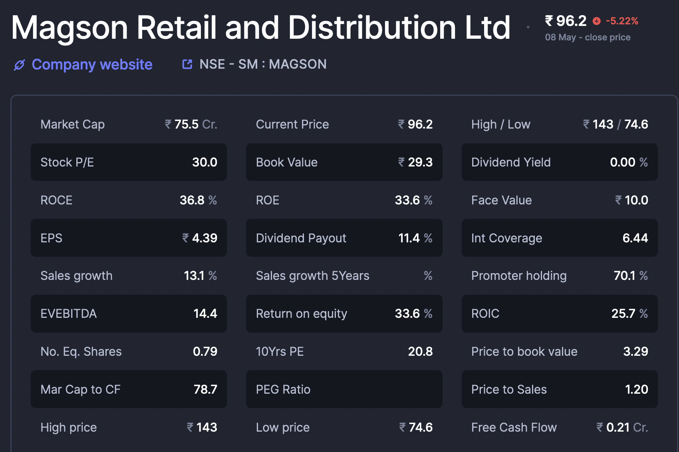Click the Magson Retail and Distribution Ltd heading
Screen dimensions: 679x452
click(x=261, y=27)
